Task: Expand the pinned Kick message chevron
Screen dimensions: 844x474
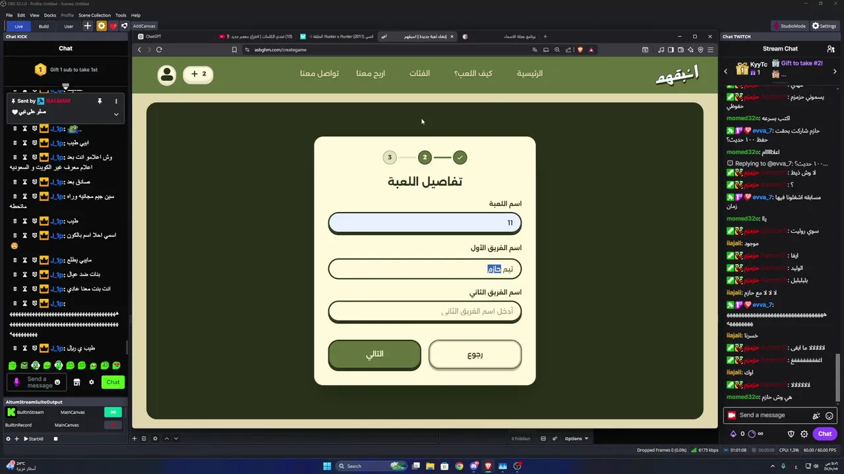Action: tap(116, 114)
